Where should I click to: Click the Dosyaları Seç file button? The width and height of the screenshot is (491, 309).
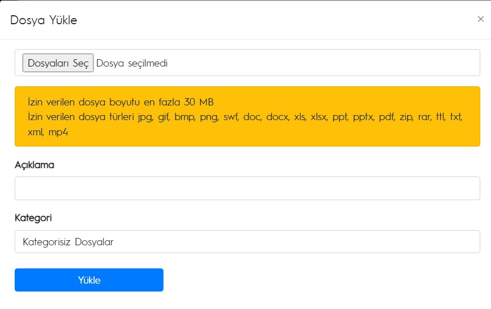coord(58,63)
